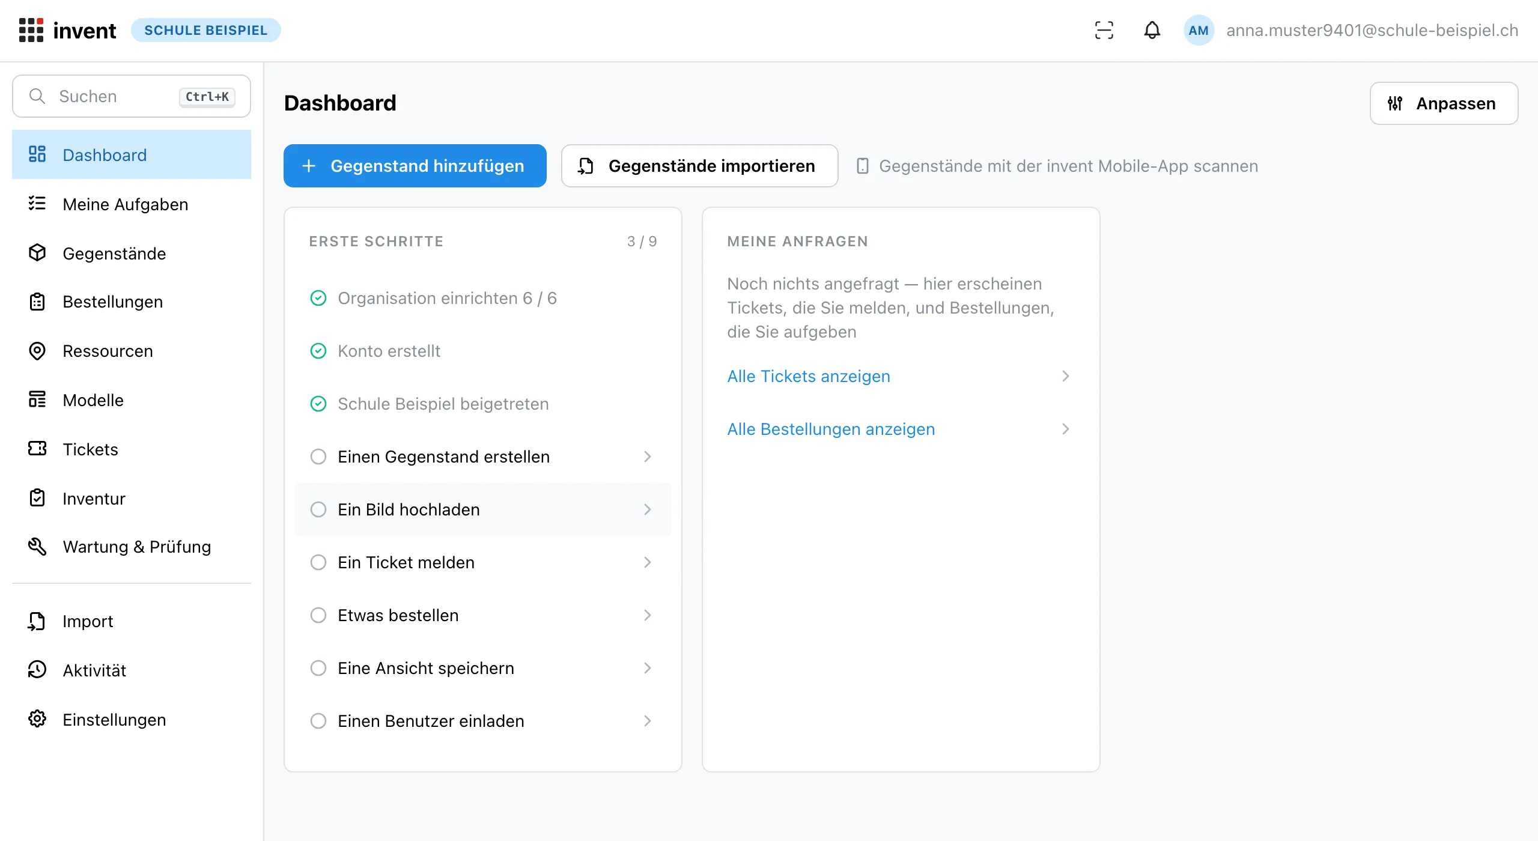Click the Gegenstände cube icon
The width and height of the screenshot is (1538, 841).
[x=37, y=253]
